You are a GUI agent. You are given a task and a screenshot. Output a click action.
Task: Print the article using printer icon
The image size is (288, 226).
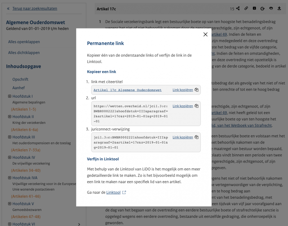tap(271, 8)
